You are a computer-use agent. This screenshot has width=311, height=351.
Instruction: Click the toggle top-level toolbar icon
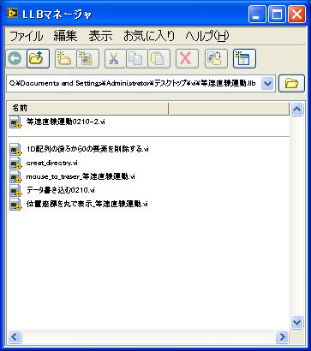point(244,59)
